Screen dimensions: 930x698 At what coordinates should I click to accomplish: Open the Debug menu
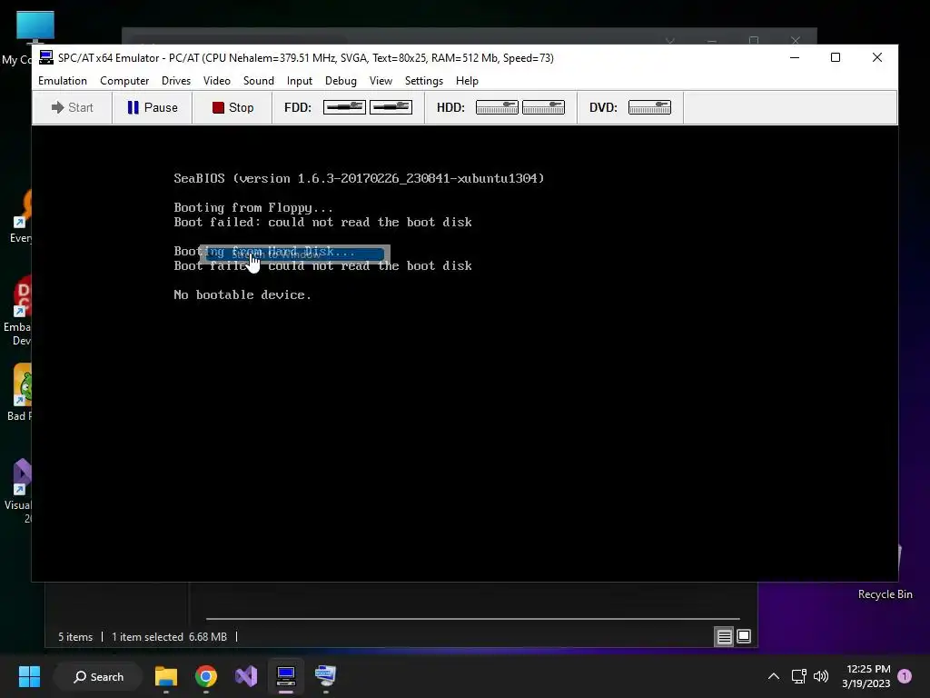click(x=341, y=81)
